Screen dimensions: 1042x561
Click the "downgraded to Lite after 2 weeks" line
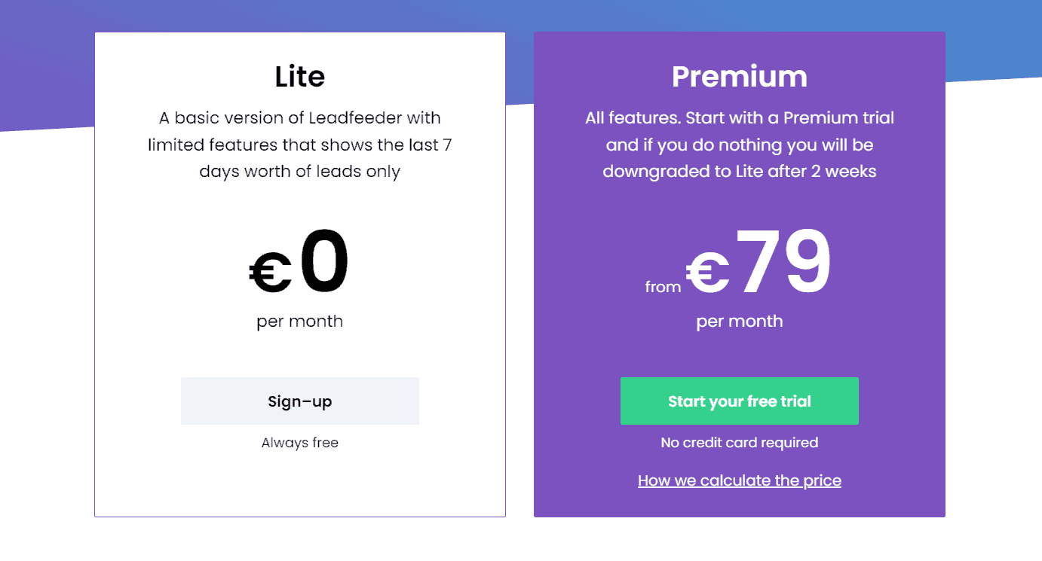[x=739, y=172]
